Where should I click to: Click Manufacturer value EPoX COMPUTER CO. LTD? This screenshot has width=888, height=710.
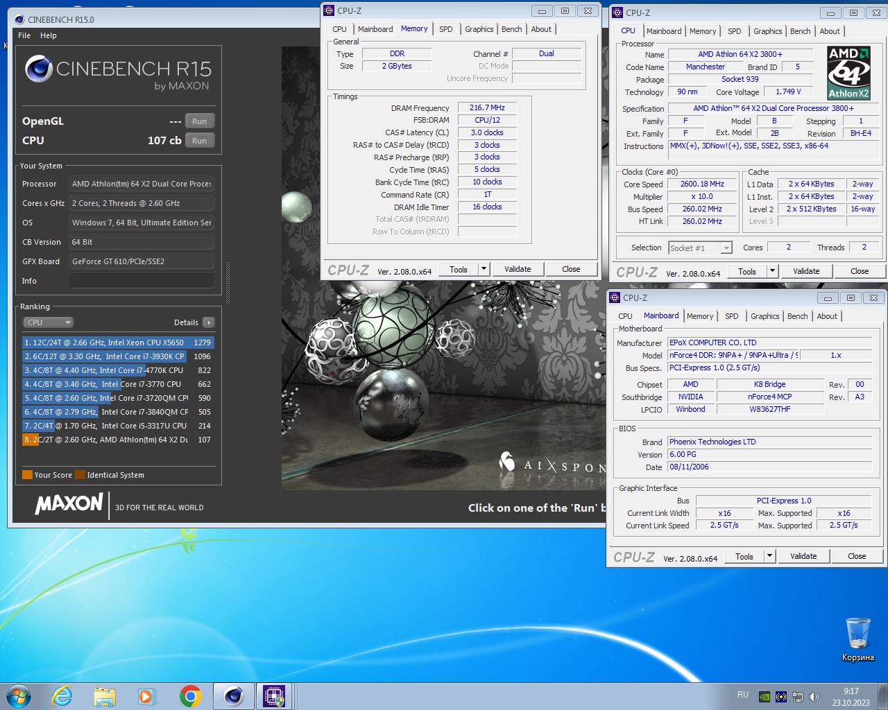770,343
